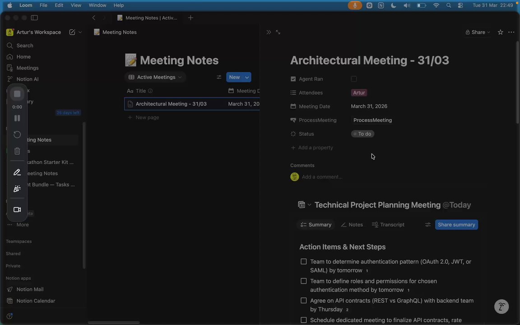Click the Share summary button

pyautogui.click(x=456, y=225)
